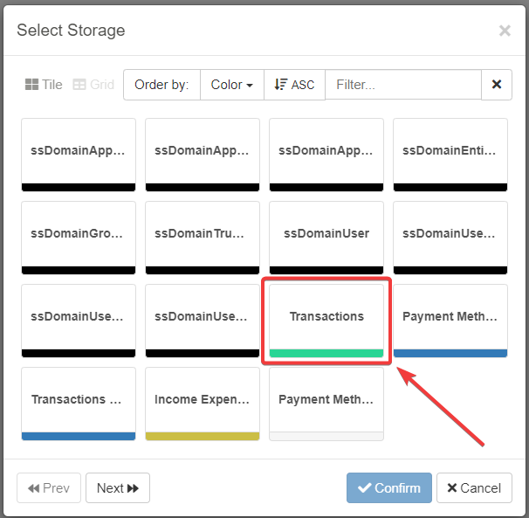Image resolution: width=529 pixels, height=518 pixels.
Task: Select the ssDomainGro... tile
Action: [79, 233]
